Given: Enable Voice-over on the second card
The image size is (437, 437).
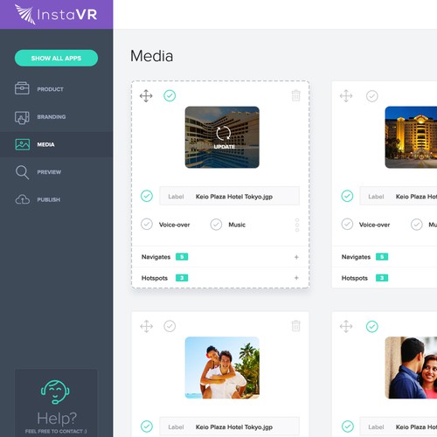Looking at the screenshot, I should [x=347, y=225].
